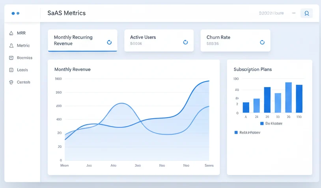The width and height of the screenshot is (321, 188).
Task: Toggle the RebktHotuer legend swatch
Action: coord(236,132)
